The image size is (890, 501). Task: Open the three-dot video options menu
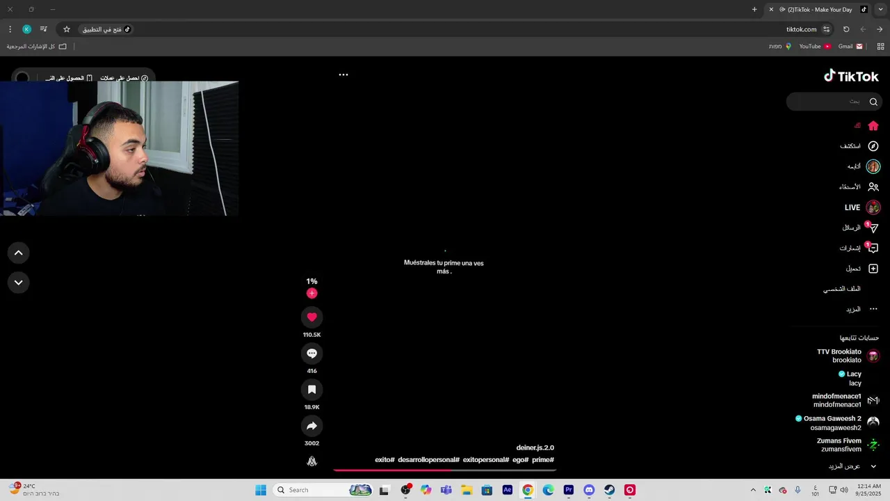point(343,74)
